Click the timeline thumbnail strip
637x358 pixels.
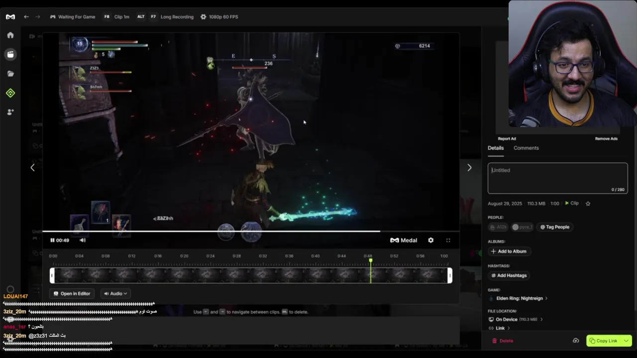(x=251, y=275)
